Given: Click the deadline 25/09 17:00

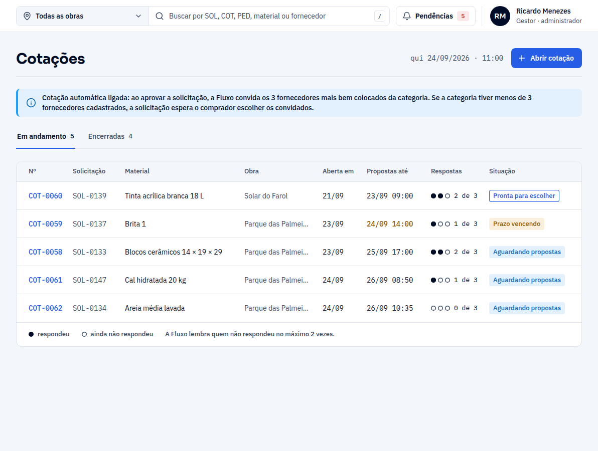Looking at the screenshot, I should tap(390, 252).
